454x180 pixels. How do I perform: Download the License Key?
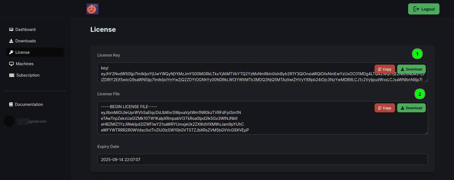tap(411, 69)
